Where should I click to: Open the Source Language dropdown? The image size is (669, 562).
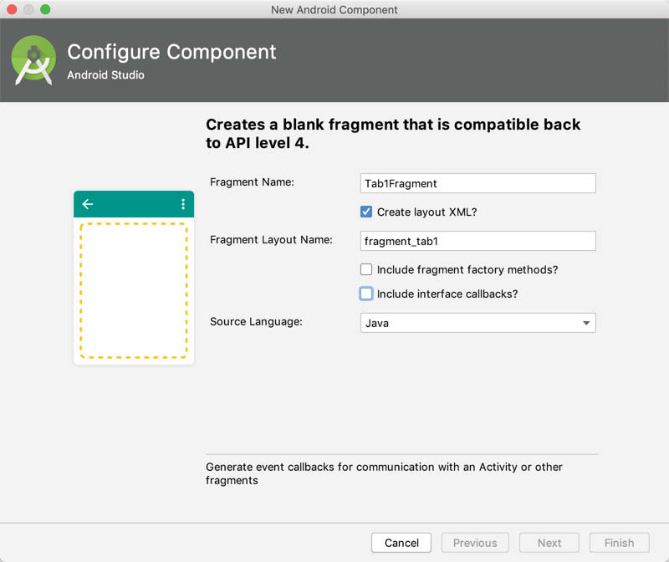point(477,323)
